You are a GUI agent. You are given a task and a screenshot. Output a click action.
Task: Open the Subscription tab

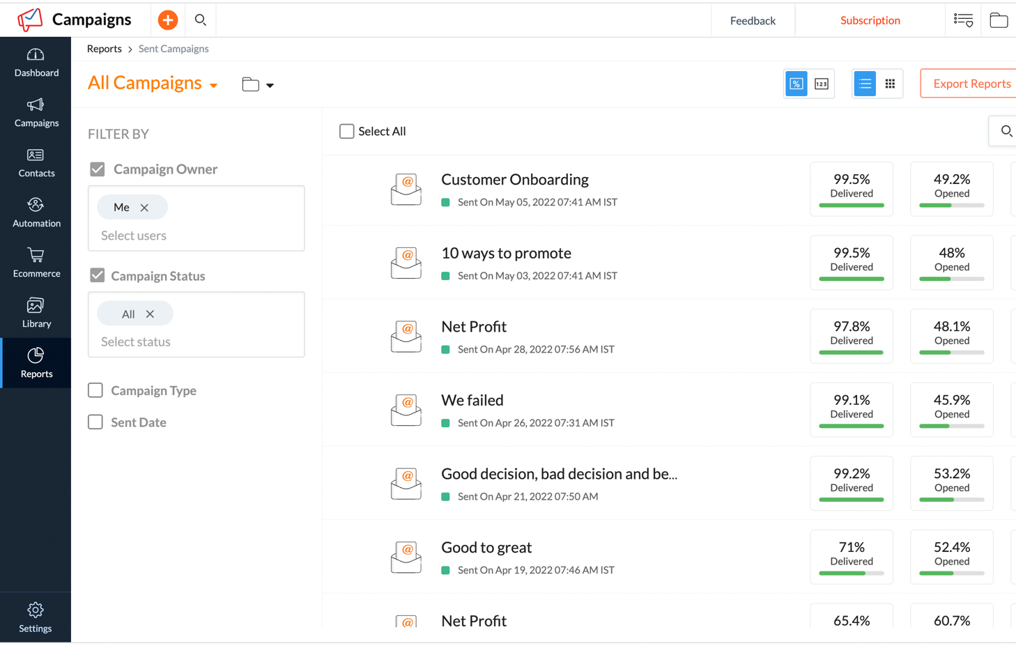point(870,20)
